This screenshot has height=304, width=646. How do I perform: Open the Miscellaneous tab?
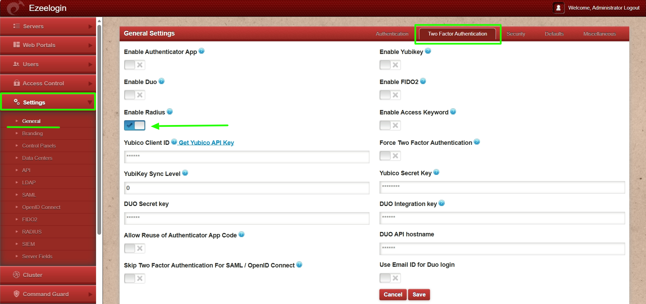pyautogui.click(x=600, y=34)
